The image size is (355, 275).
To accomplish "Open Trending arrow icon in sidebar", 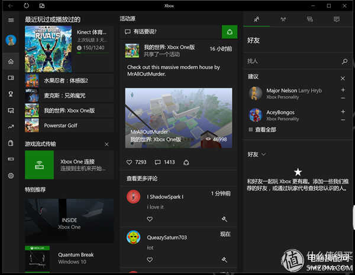I will click(x=11, y=127).
